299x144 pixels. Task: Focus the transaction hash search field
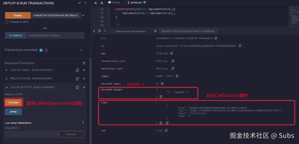click(189, 31)
